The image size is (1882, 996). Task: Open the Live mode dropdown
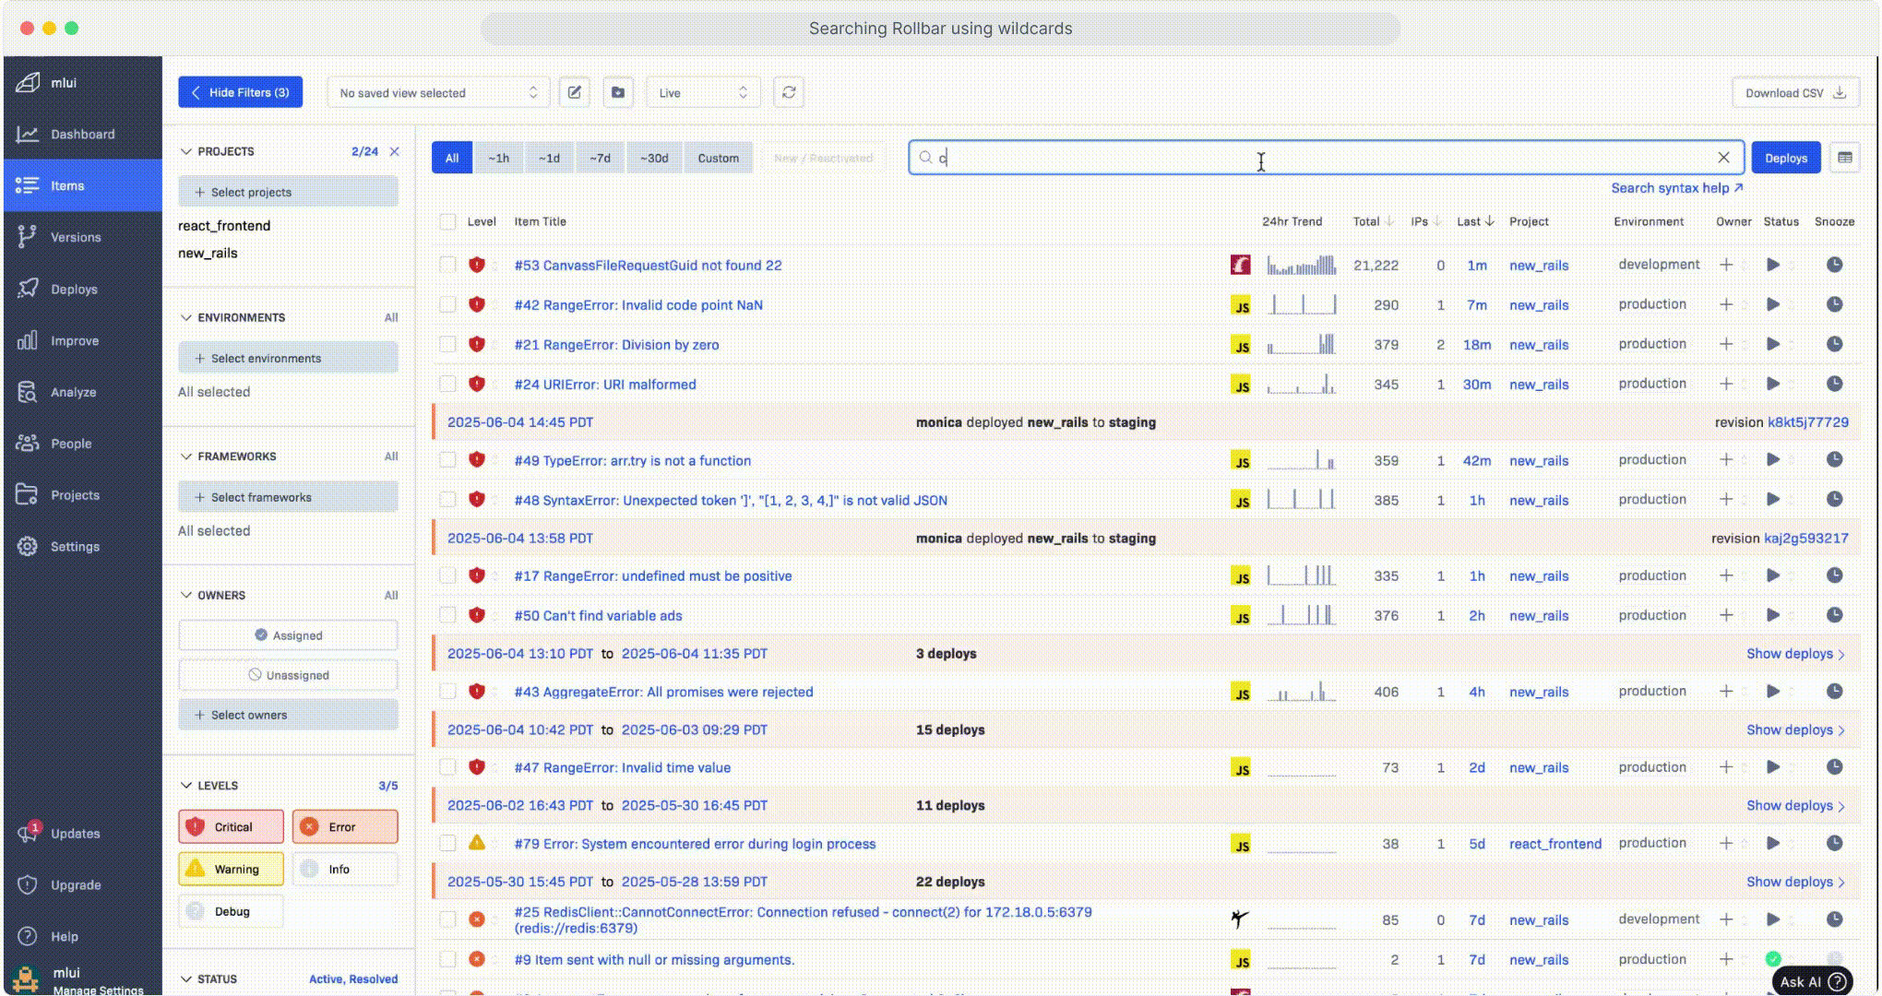pyautogui.click(x=703, y=92)
